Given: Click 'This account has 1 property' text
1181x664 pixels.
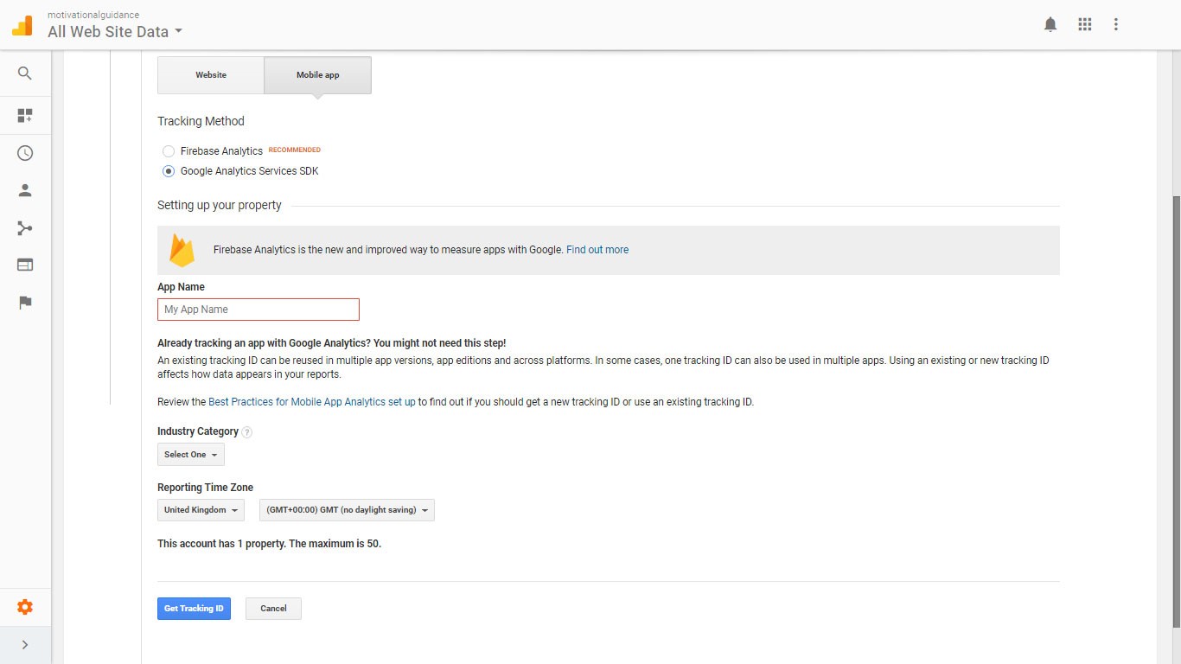Looking at the screenshot, I should (269, 544).
